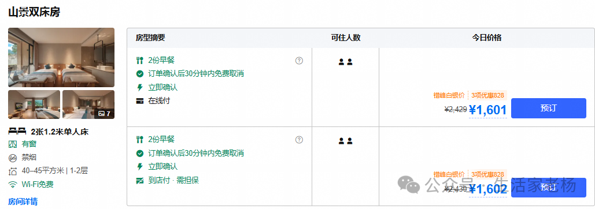Image resolution: width=595 pixels, height=209 pixels.
Task: Click the green checkmark icon in second row
Action: point(140,154)
